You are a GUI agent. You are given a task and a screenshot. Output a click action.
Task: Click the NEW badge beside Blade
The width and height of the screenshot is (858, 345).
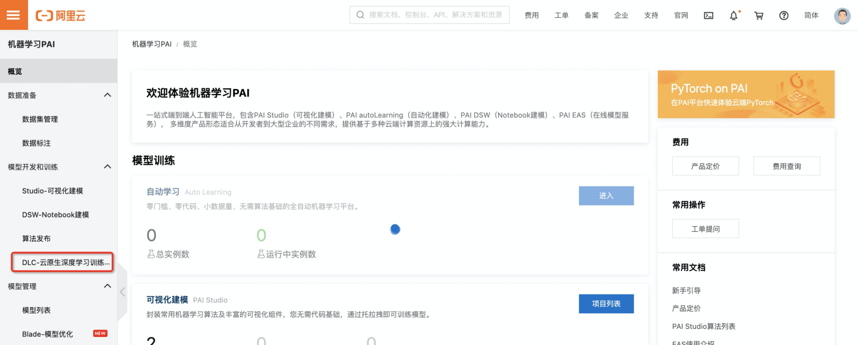tap(100, 334)
